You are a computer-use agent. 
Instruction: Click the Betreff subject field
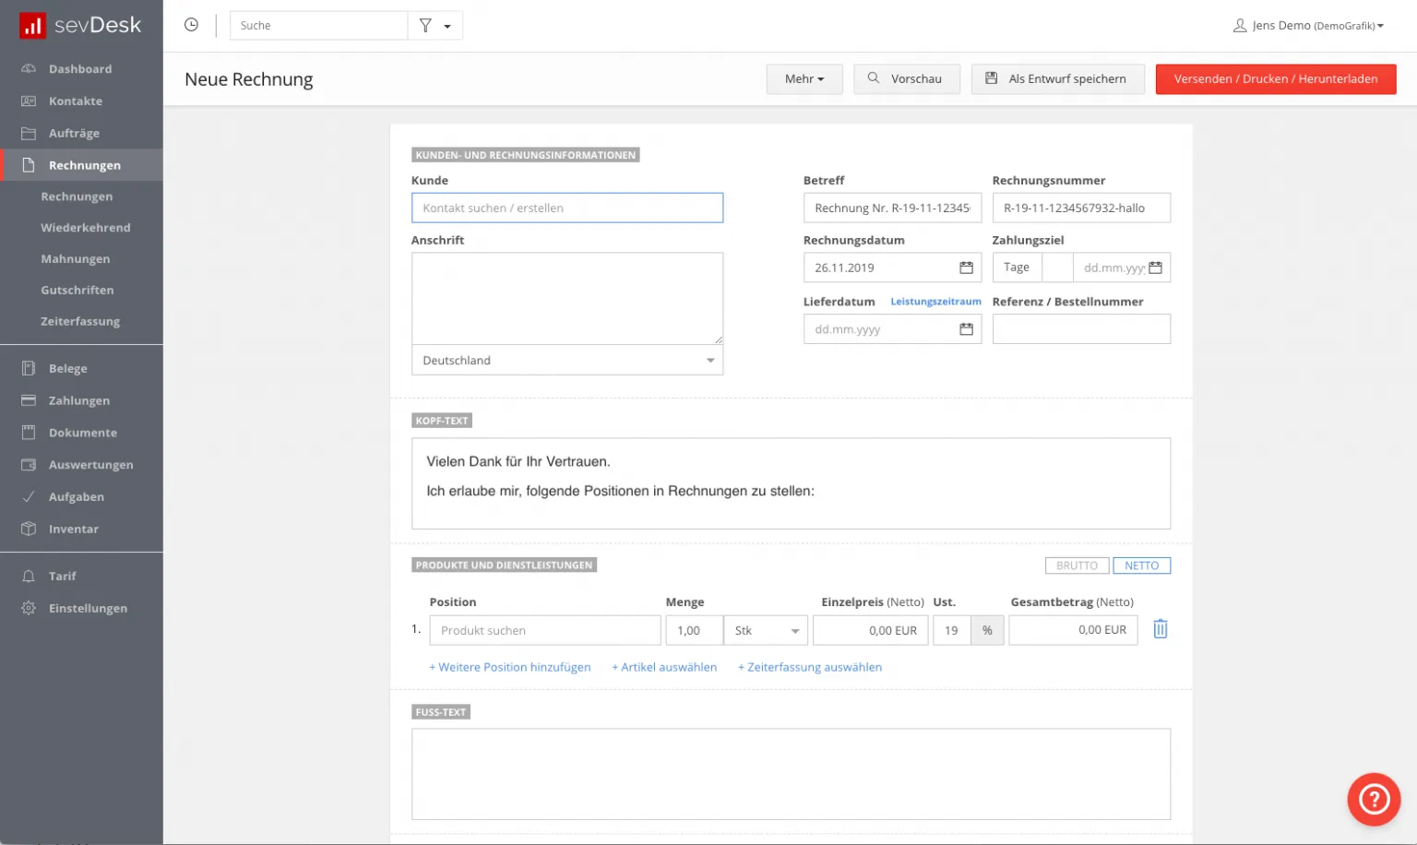[x=892, y=208]
